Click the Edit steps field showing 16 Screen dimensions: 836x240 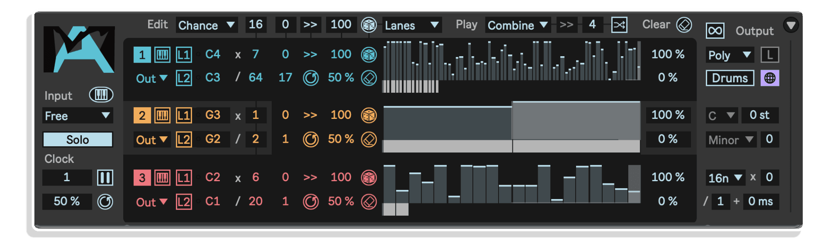pyautogui.click(x=256, y=24)
